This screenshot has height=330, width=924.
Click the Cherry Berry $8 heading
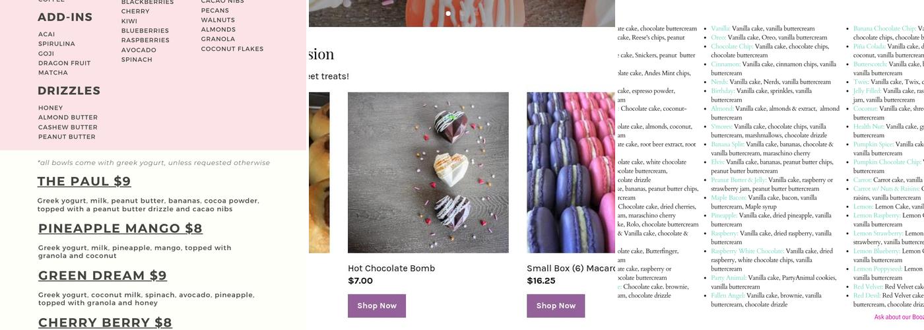[105, 322]
